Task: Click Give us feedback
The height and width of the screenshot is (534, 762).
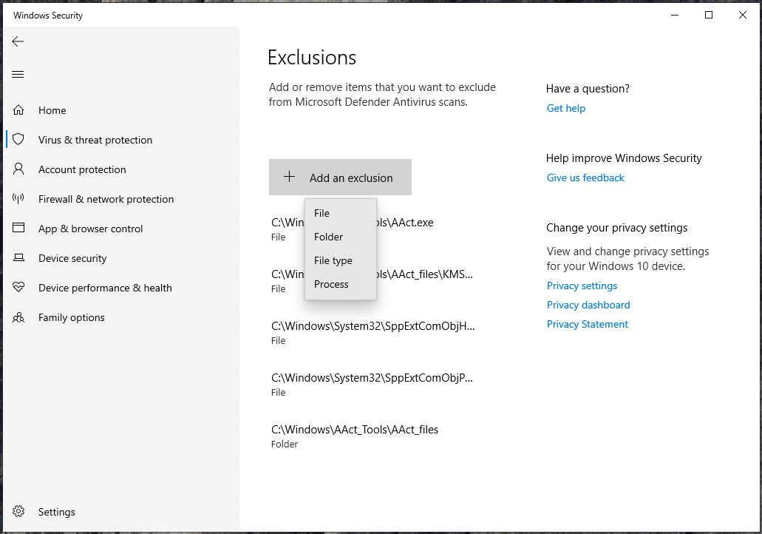Action: tap(585, 178)
